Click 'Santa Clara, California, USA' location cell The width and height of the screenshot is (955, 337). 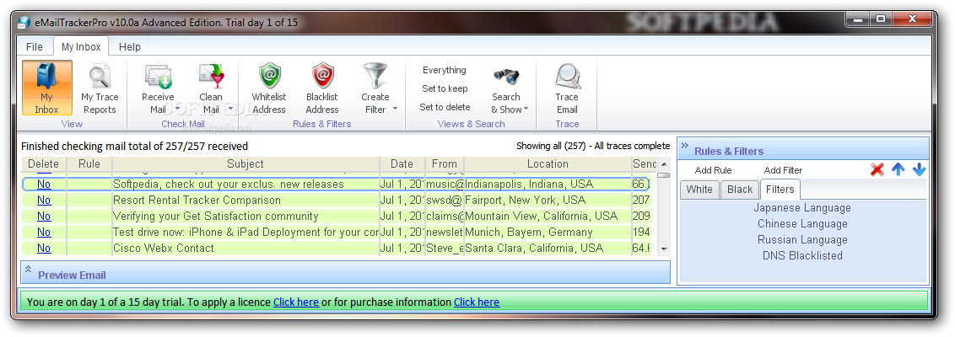[534, 248]
